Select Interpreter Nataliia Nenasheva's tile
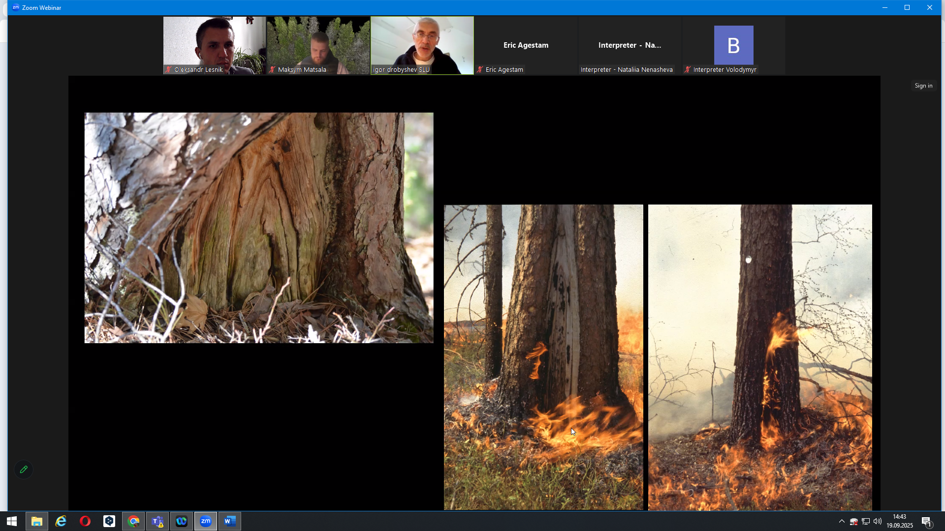Viewport: 945px width, 531px height. (x=630, y=45)
